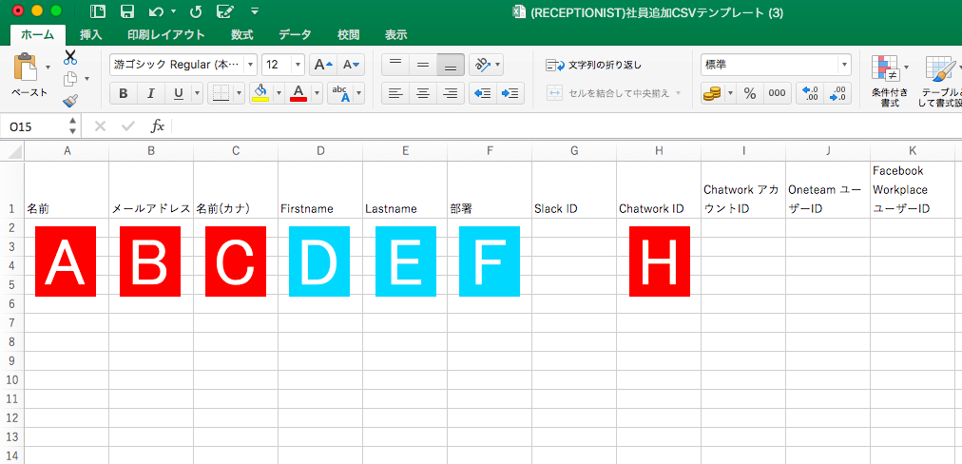Toggle Italic formatting
Image resolution: width=962 pixels, height=464 pixels.
coord(150,93)
